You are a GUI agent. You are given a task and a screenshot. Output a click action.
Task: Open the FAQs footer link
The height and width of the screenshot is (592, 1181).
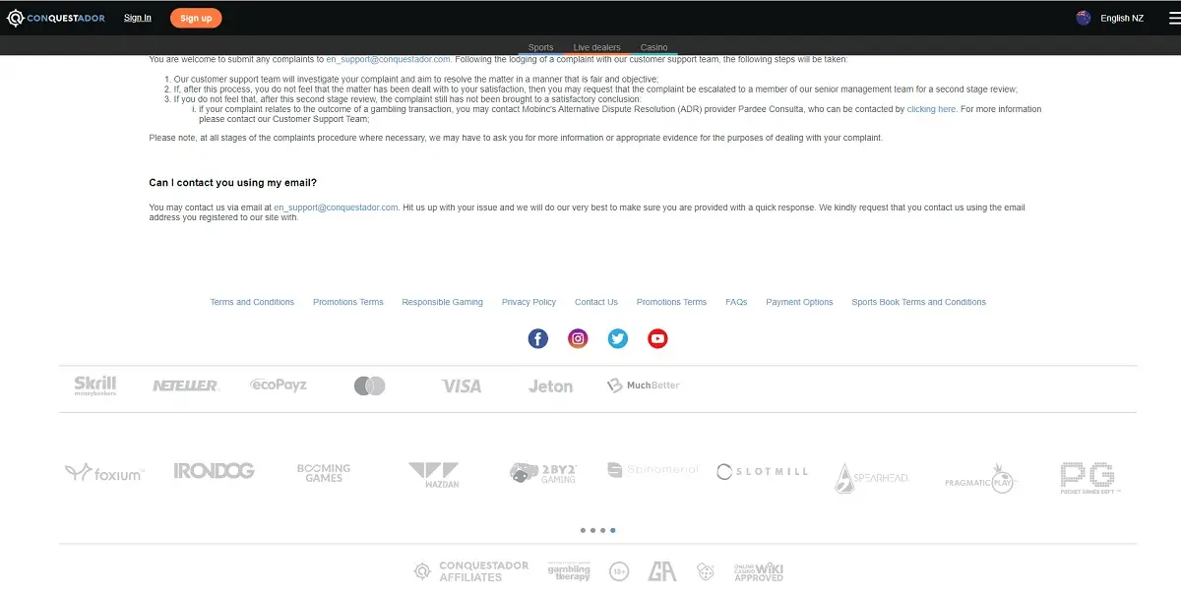click(736, 302)
